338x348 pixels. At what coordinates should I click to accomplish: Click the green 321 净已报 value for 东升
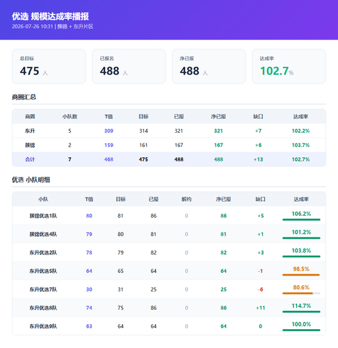[x=218, y=131]
